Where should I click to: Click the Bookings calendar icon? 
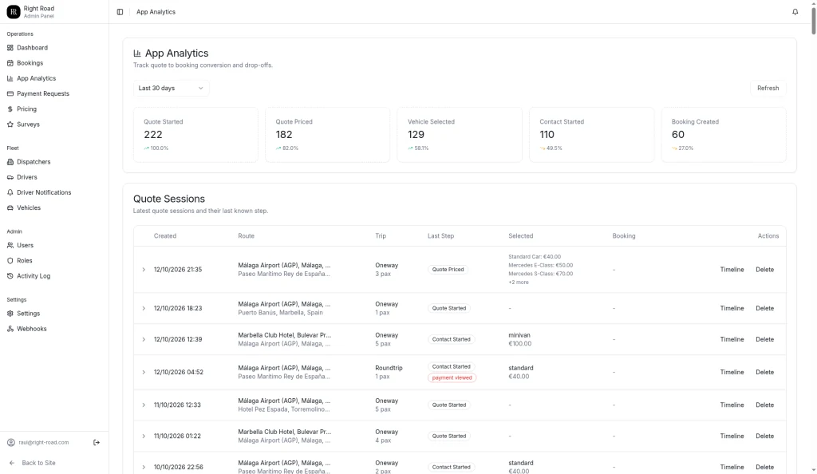[x=10, y=63]
